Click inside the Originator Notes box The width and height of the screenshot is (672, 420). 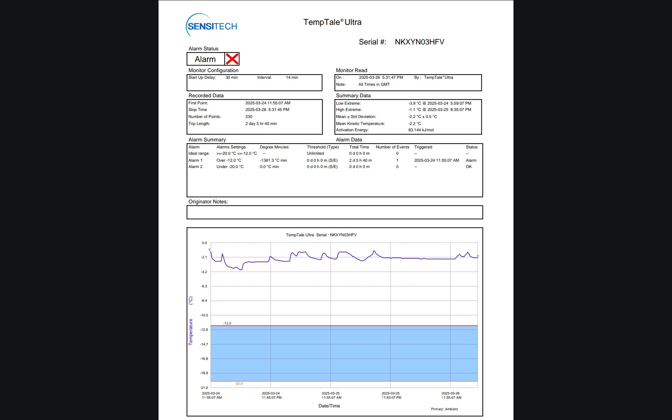[335, 212]
